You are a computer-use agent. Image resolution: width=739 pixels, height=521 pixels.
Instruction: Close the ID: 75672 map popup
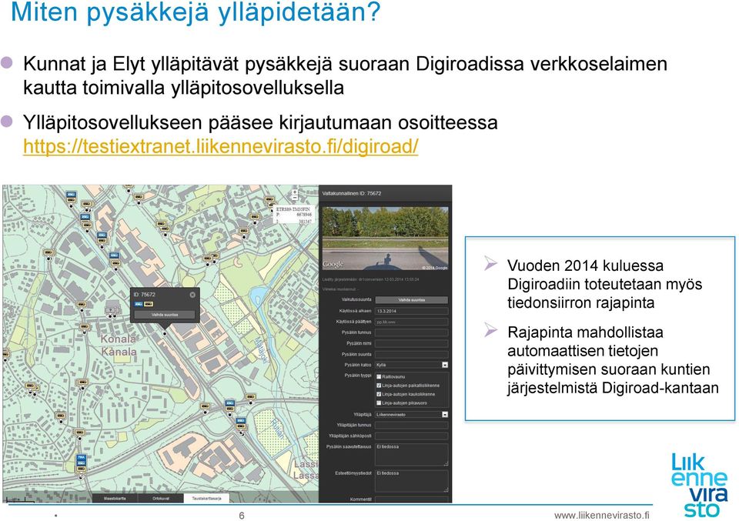192,295
